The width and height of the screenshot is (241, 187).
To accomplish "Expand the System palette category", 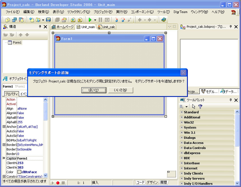I will 182,127.
